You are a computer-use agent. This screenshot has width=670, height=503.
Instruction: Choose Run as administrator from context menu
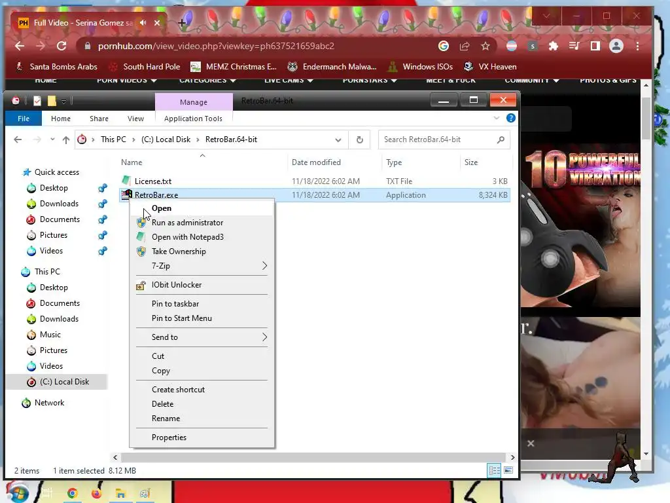187,223
